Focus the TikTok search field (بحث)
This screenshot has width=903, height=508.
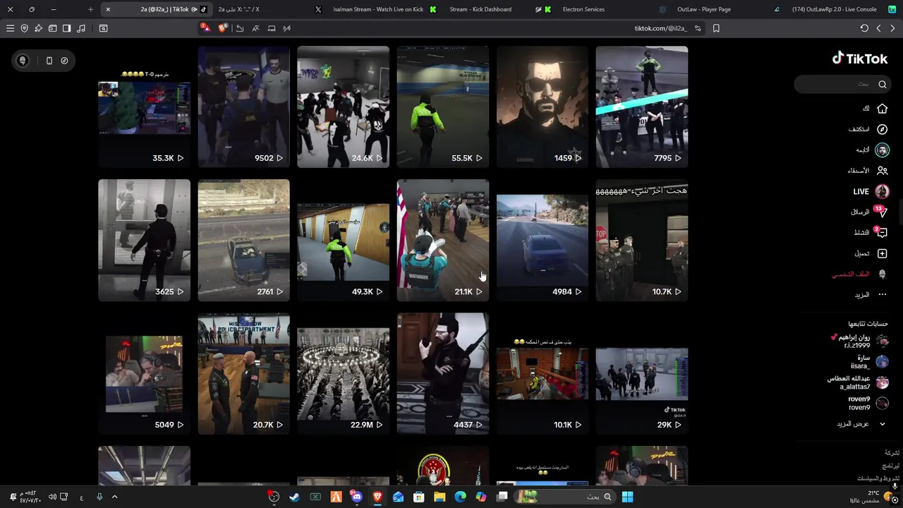tap(841, 84)
